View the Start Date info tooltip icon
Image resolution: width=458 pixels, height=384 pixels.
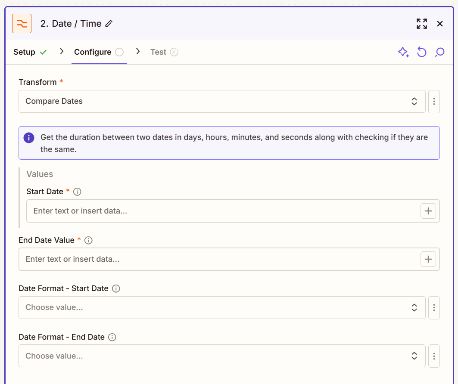pos(77,192)
